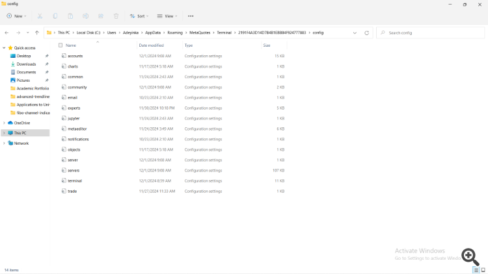Navigate to MetaQuotes in breadcrumb

click(x=200, y=32)
